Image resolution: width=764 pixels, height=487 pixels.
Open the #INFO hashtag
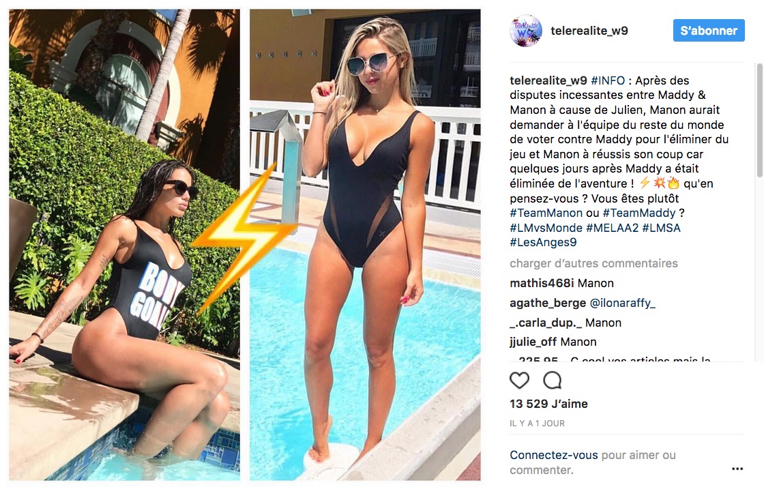[x=608, y=80]
